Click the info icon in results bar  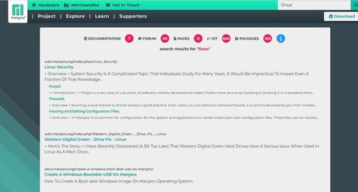281,38
